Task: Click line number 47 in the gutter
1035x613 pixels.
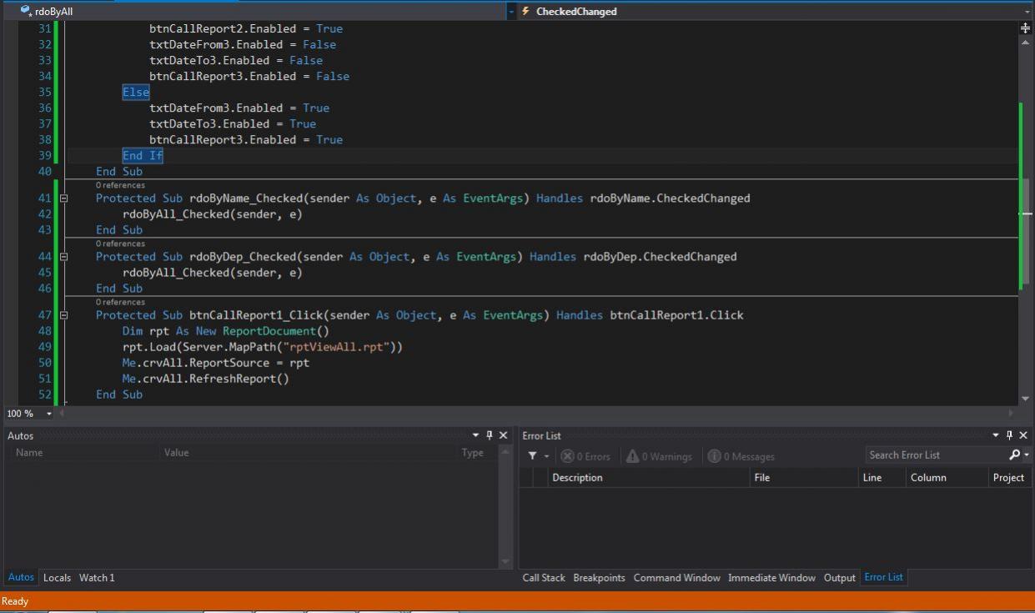Action: pyautogui.click(x=44, y=315)
